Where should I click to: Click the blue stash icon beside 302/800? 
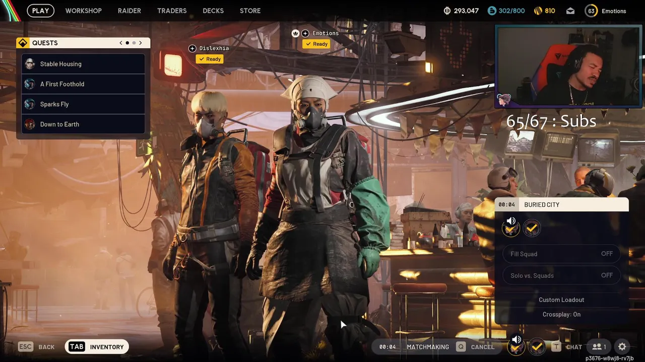click(492, 11)
